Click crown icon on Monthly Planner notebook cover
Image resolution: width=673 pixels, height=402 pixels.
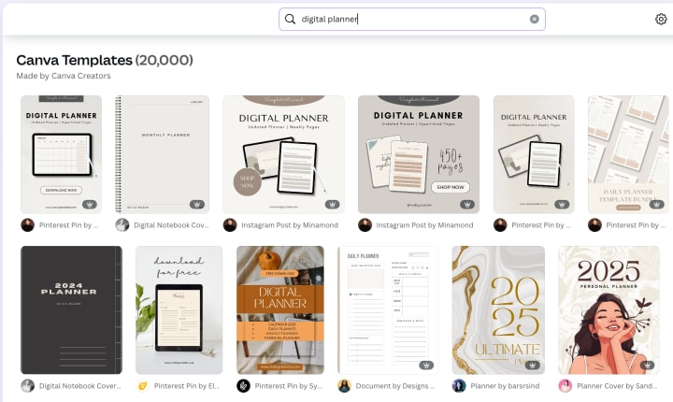coord(197,205)
